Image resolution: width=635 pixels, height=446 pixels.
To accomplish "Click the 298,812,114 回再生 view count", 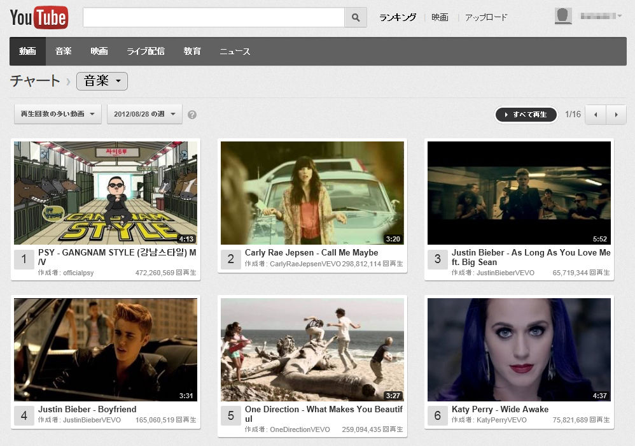I will click(x=373, y=264).
